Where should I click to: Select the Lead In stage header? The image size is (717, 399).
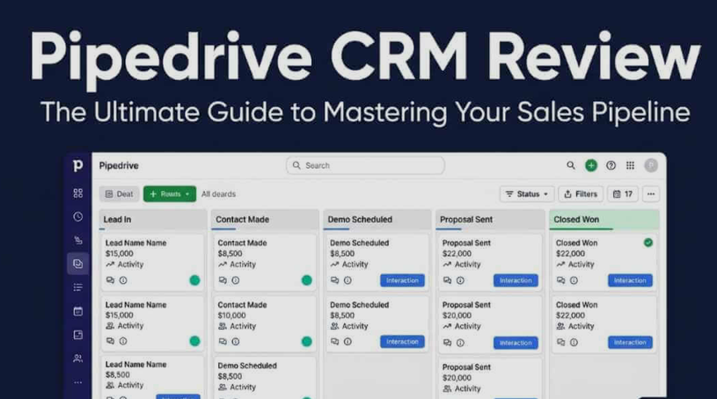point(153,220)
